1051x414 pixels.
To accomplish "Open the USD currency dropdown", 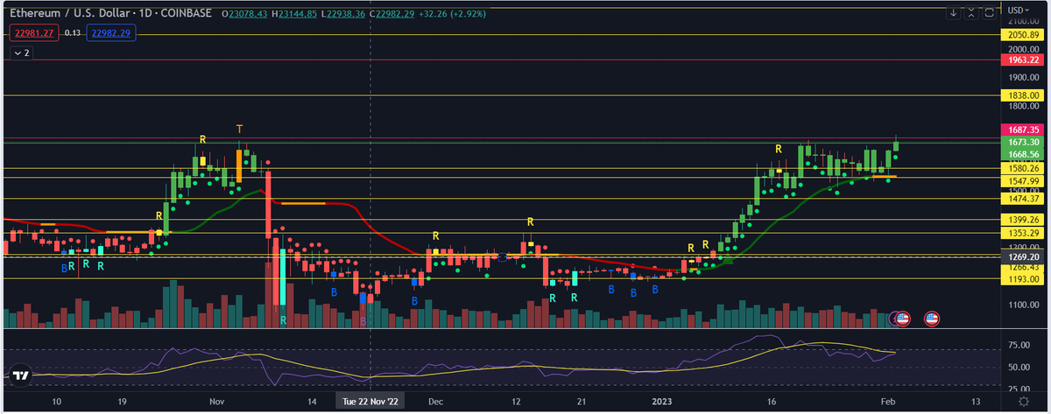I will pos(1017,10).
